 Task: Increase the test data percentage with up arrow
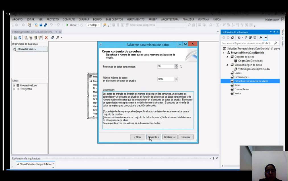pos(176,65)
